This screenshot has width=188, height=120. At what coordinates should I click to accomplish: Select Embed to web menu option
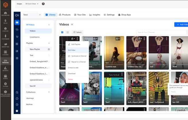point(73,67)
